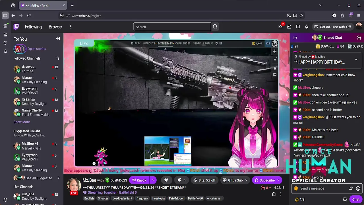The width and height of the screenshot is (364, 205).
Task: Open the chat community users icon
Action: tap(359, 38)
